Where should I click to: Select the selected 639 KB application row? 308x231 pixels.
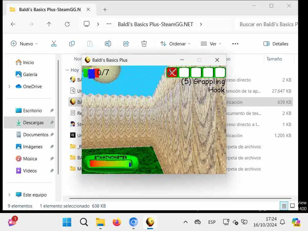181,102
